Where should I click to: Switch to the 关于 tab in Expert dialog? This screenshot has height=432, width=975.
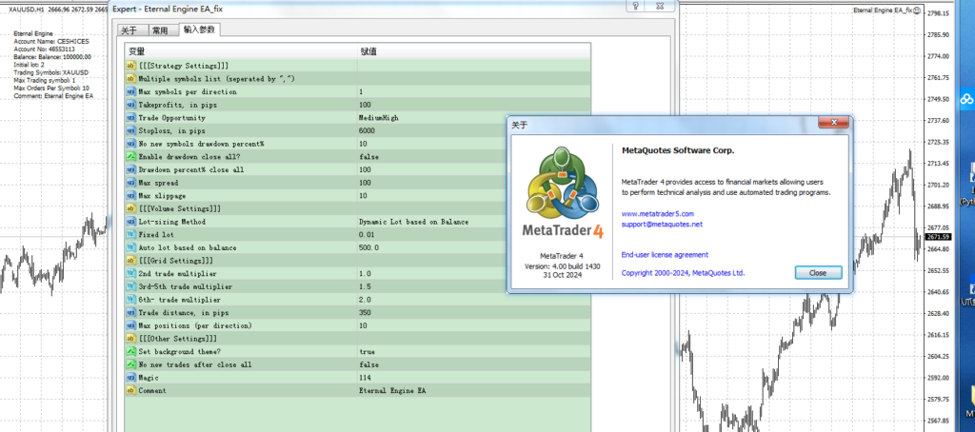(x=129, y=30)
